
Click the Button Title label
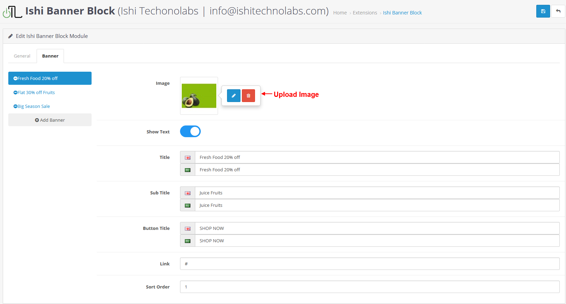click(x=156, y=228)
